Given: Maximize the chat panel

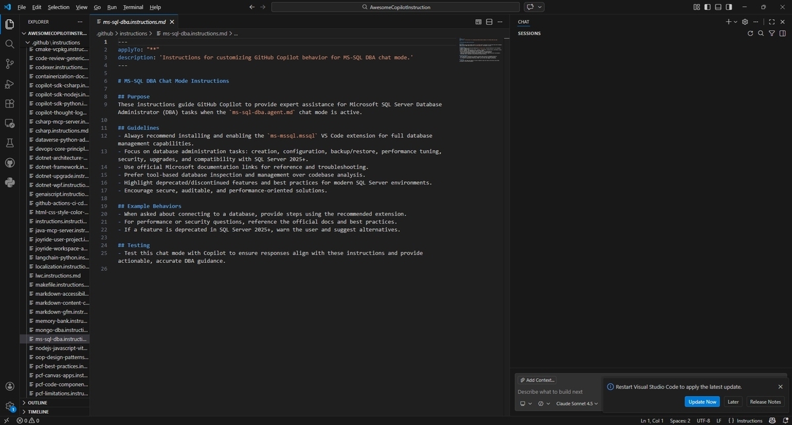Looking at the screenshot, I should tap(772, 22).
